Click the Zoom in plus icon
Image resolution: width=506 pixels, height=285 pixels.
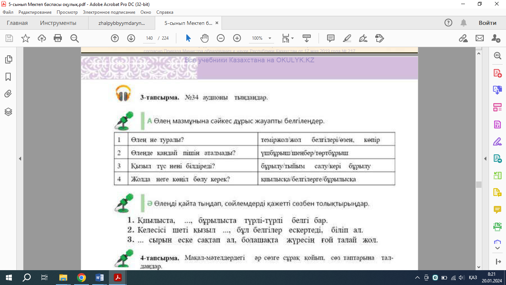(x=237, y=38)
